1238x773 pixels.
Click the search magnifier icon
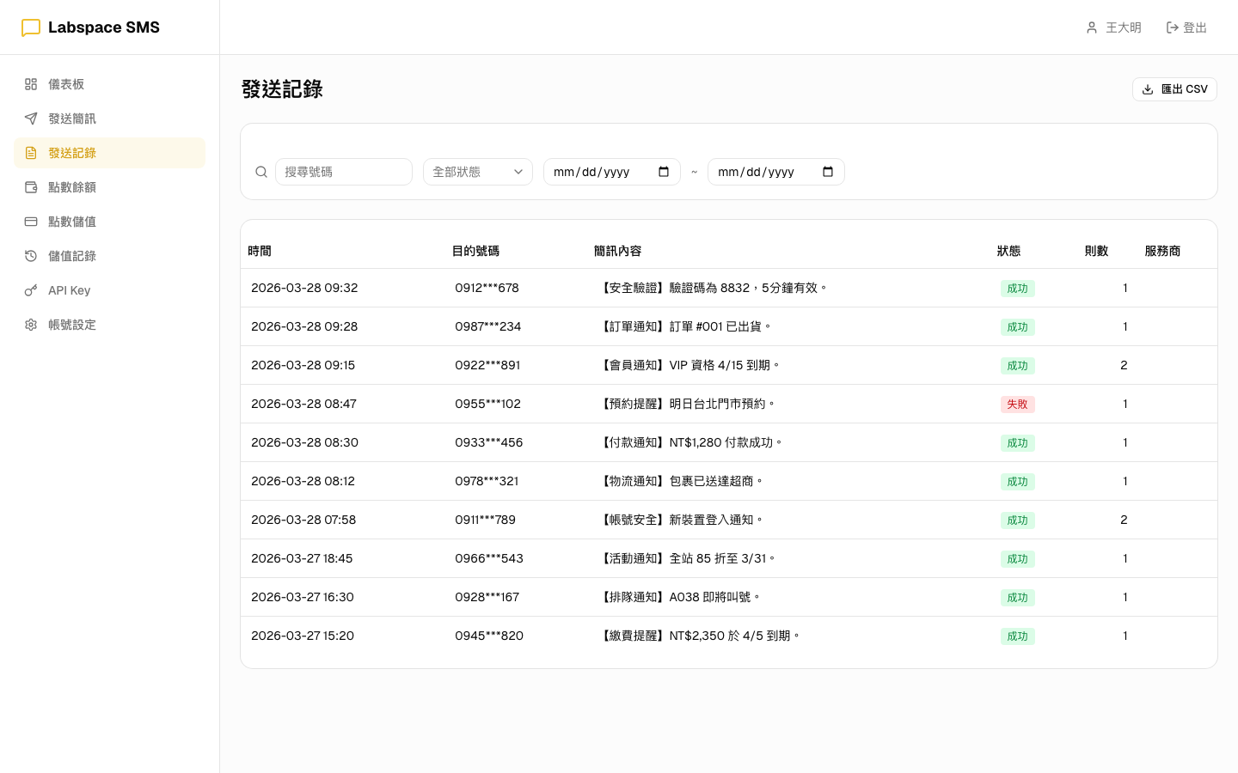tap(261, 172)
